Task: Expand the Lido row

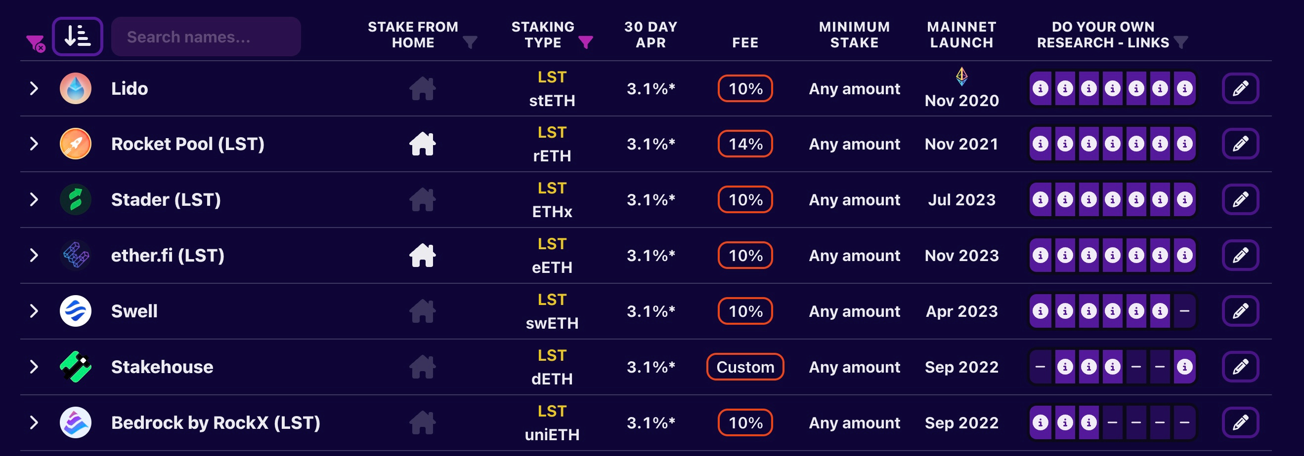Action: click(x=34, y=88)
